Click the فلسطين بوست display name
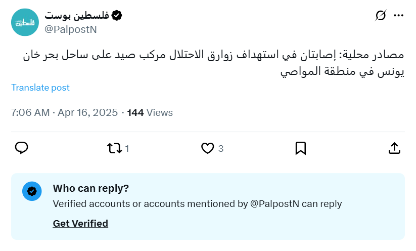416x251 pixels. (76, 16)
